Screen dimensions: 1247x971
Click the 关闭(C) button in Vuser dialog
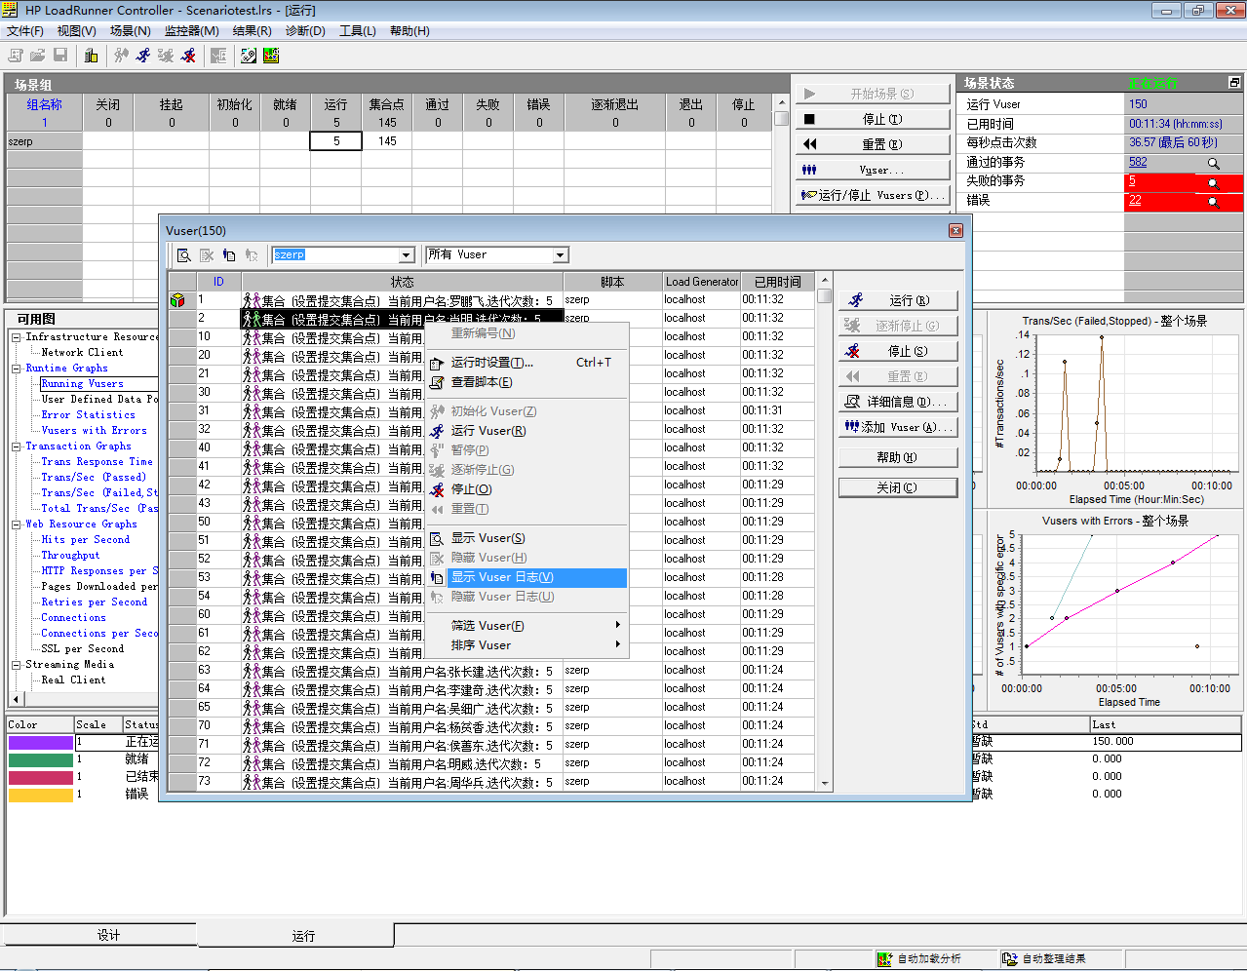[x=898, y=487]
